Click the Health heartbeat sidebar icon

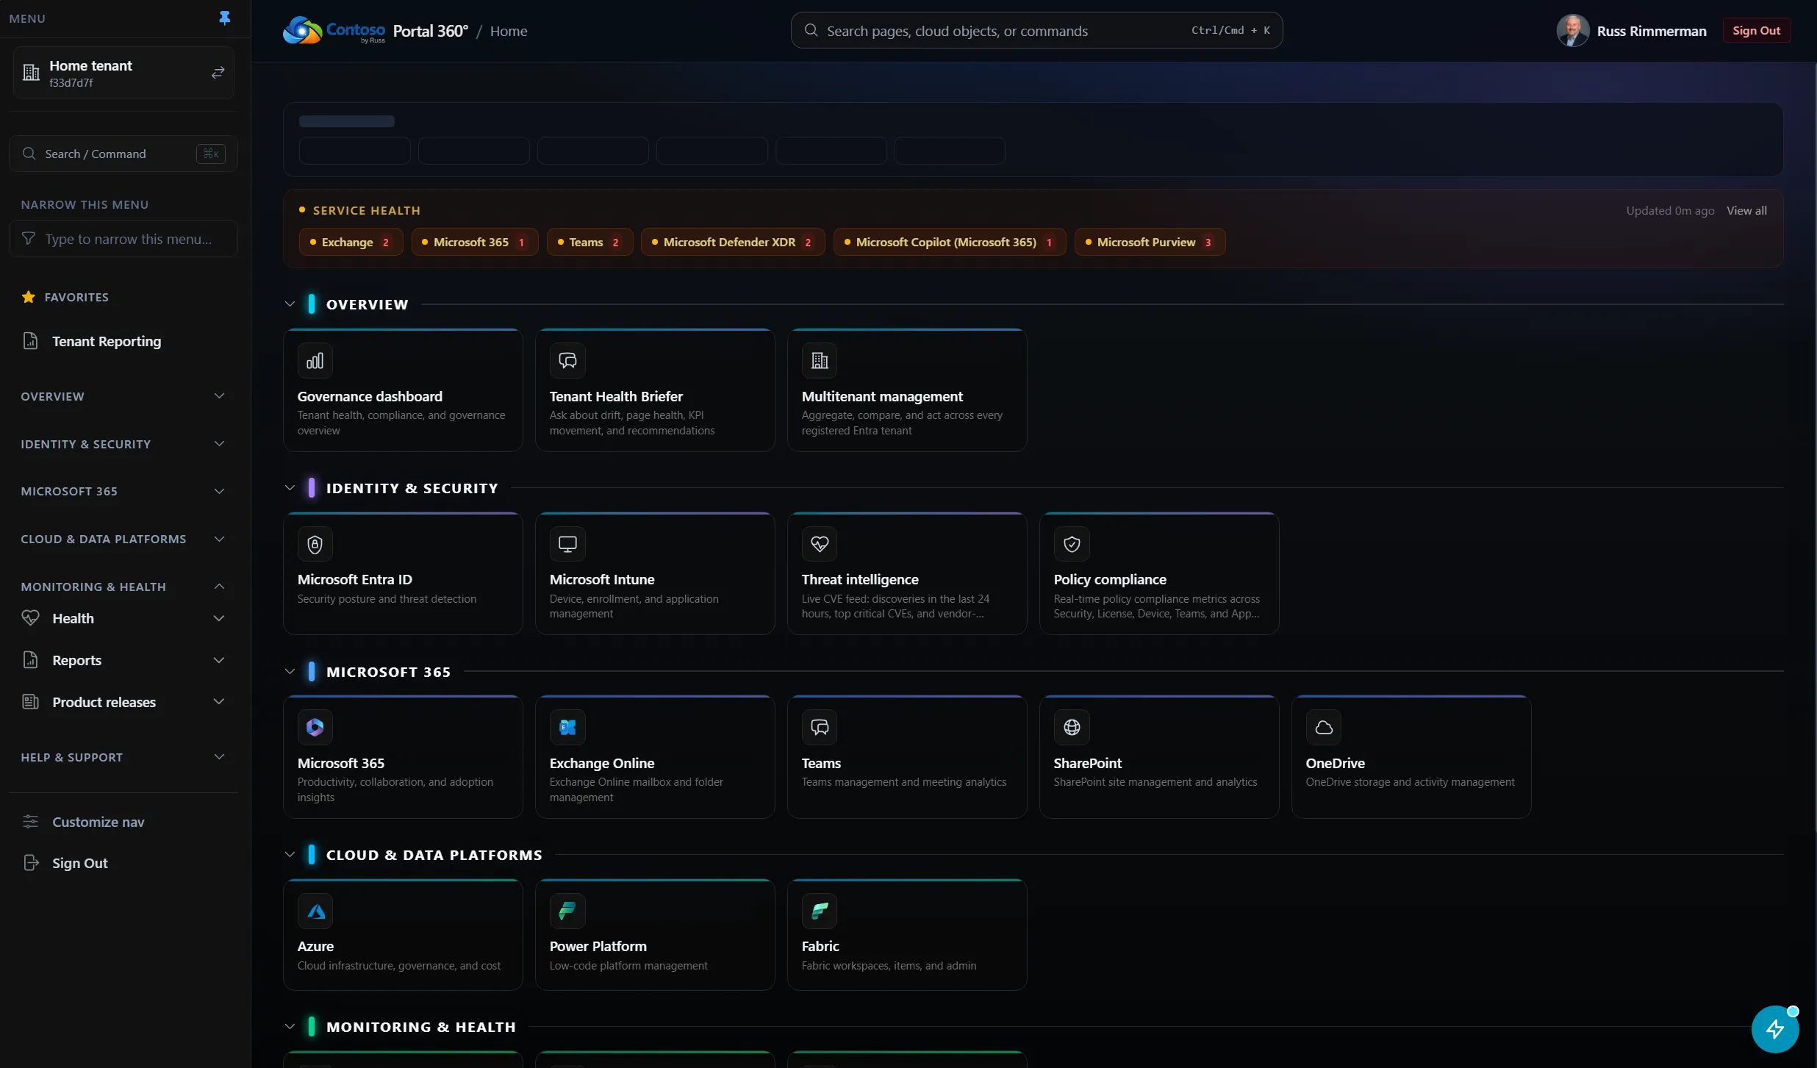30,618
